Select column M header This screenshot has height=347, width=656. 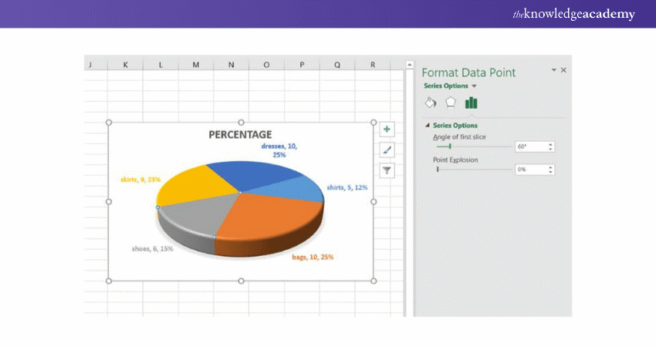196,65
